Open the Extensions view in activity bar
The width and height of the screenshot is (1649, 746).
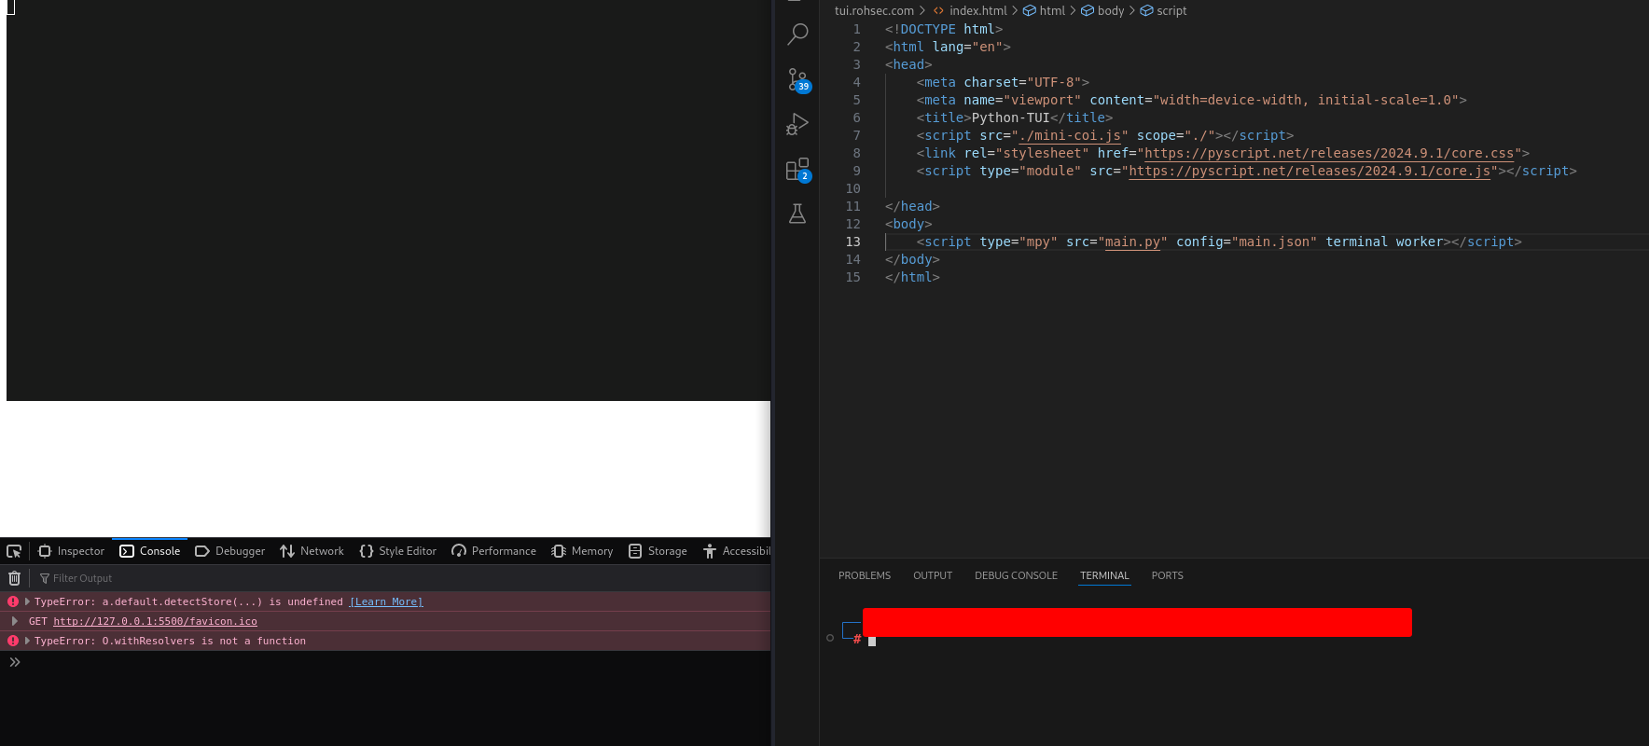[x=797, y=170]
